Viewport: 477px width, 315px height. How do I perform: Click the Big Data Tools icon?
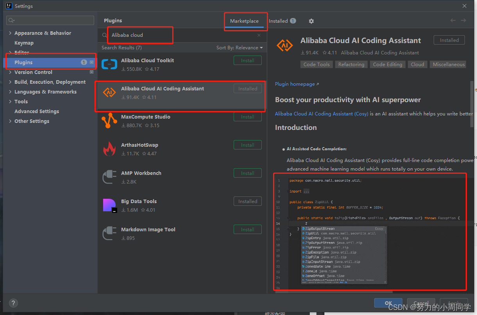(109, 205)
